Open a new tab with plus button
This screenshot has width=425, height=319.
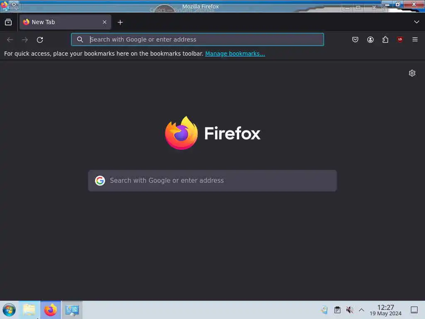point(120,22)
